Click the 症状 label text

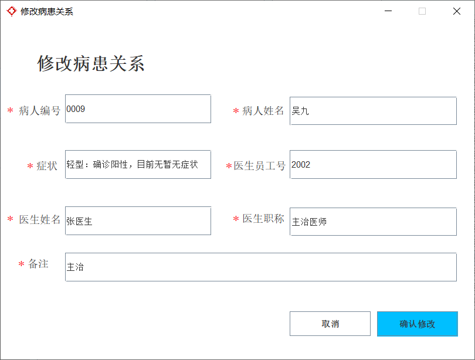pyautogui.click(x=47, y=165)
